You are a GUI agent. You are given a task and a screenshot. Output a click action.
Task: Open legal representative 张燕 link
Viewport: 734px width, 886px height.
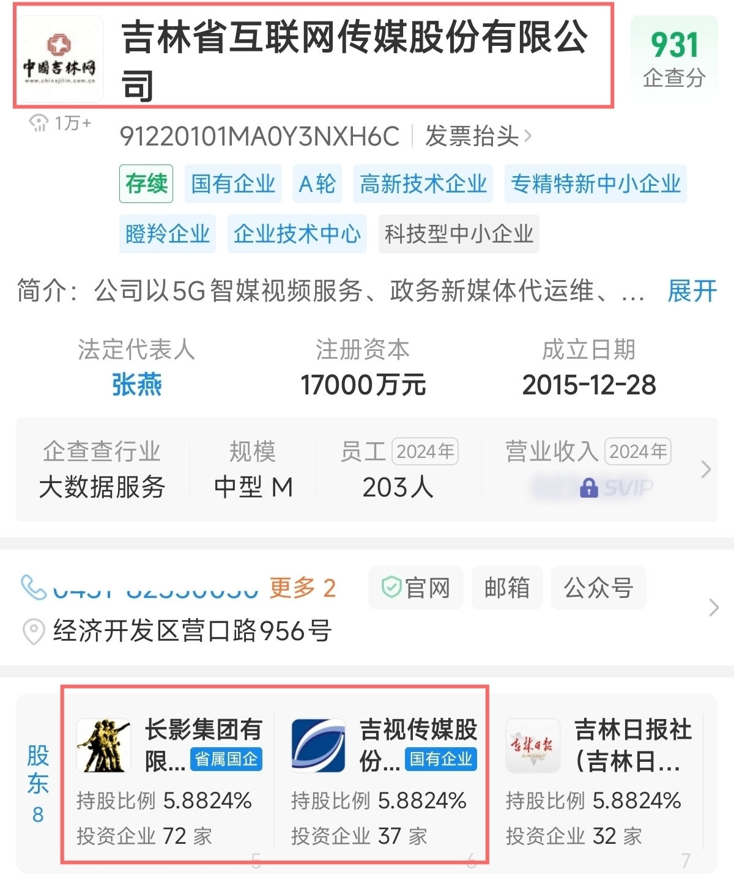136,385
